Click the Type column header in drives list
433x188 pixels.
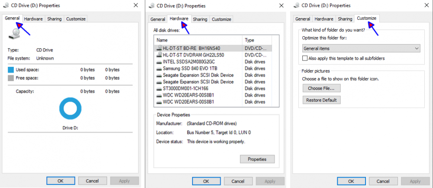click(258, 39)
